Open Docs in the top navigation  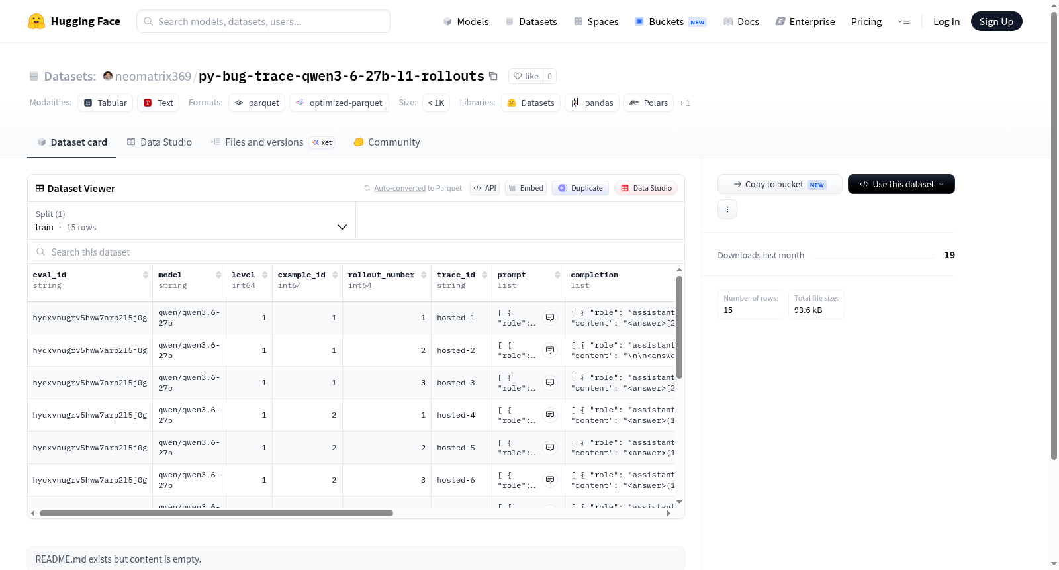pyautogui.click(x=741, y=21)
